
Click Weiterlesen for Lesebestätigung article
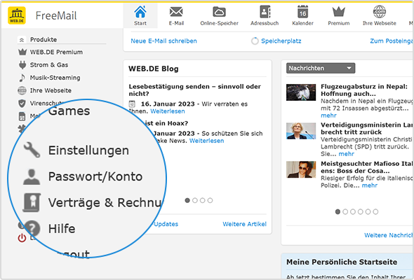(x=168, y=111)
